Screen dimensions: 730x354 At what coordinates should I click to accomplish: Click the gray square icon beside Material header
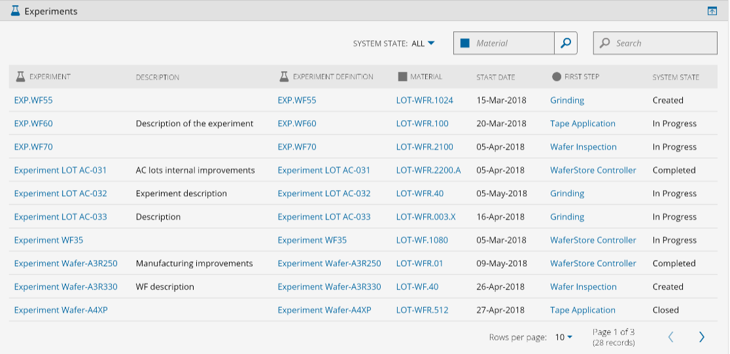pos(402,77)
